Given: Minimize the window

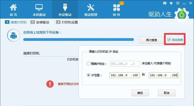Looking at the screenshot, I should click(x=184, y=4).
